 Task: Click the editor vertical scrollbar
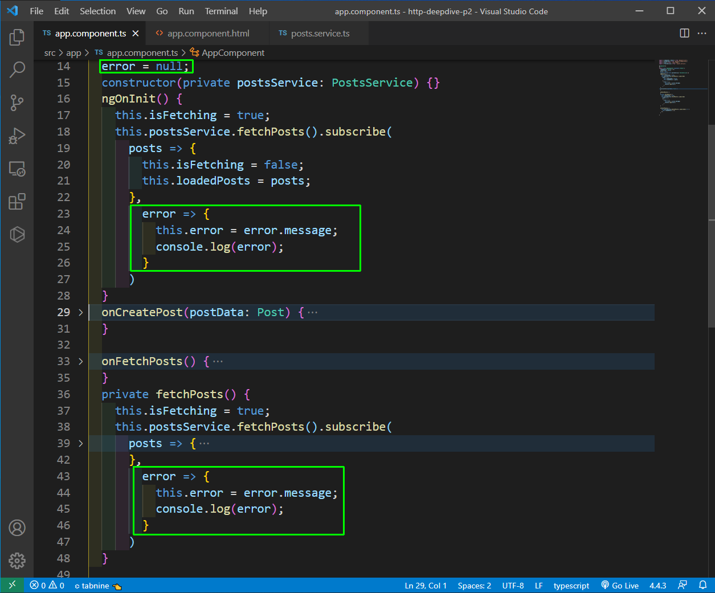coord(711,225)
